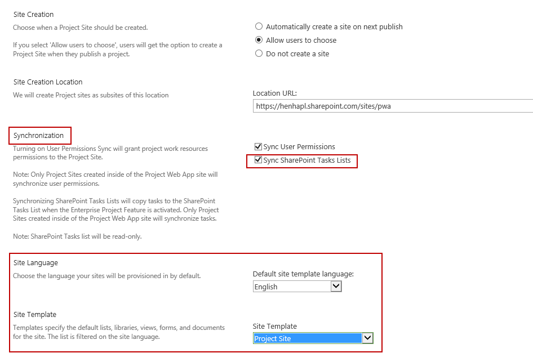533x362 pixels.
Task: Select 'Do not create a site' option
Action: click(259, 53)
